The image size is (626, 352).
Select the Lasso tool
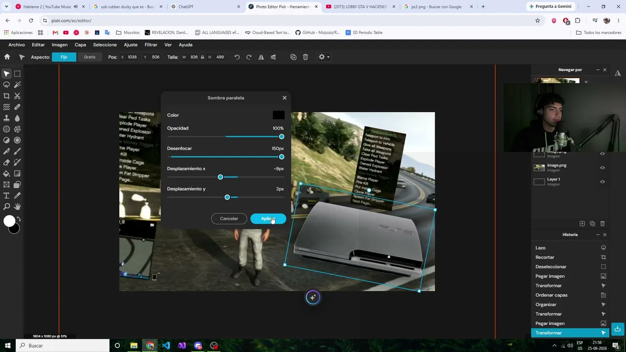point(6,85)
